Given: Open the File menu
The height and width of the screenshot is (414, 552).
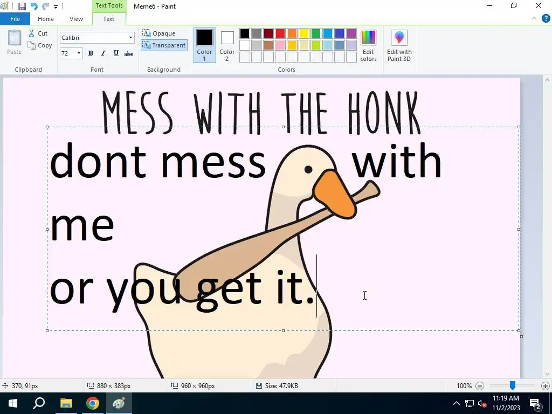Looking at the screenshot, I should (x=15, y=19).
